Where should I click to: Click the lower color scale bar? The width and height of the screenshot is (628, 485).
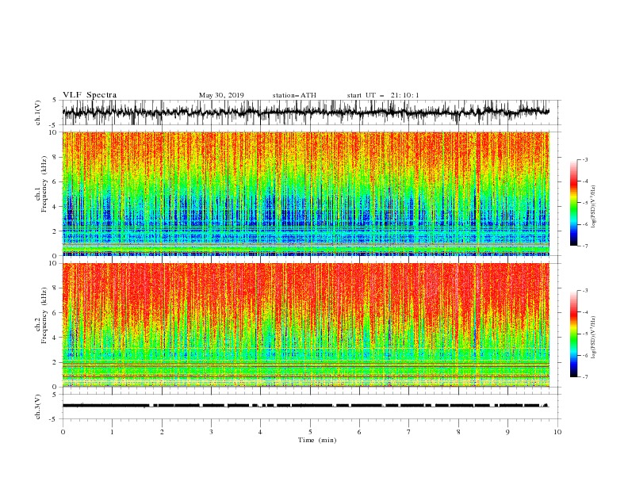click(x=573, y=334)
